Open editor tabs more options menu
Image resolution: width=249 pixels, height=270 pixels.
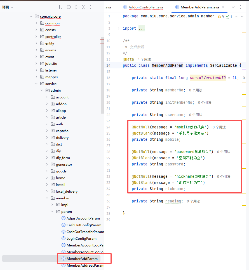tap(240, 7)
